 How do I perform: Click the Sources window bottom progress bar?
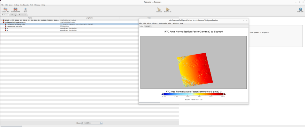pos(11,126)
